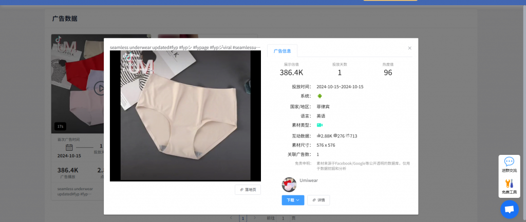Image resolution: width=526 pixels, height=222 pixels.
Task: Open the 进群交流 chat bubble icon
Action: click(x=509, y=162)
